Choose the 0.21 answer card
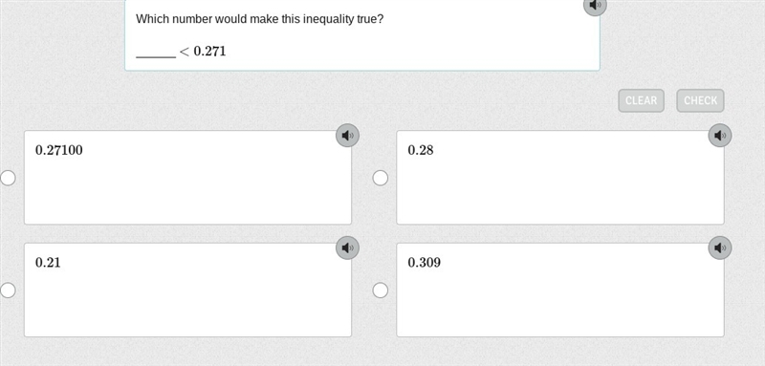This screenshot has width=765, height=366. point(187,290)
